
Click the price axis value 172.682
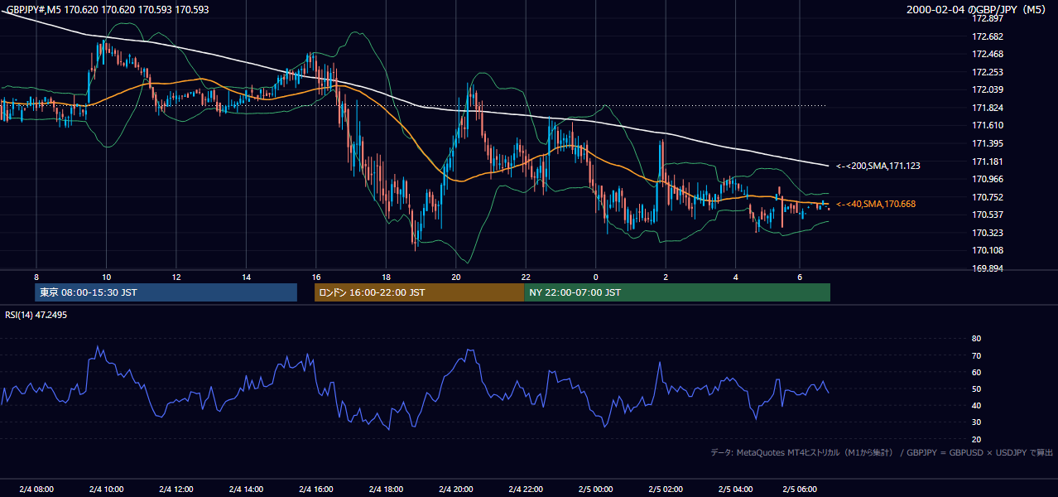tap(988, 36)
